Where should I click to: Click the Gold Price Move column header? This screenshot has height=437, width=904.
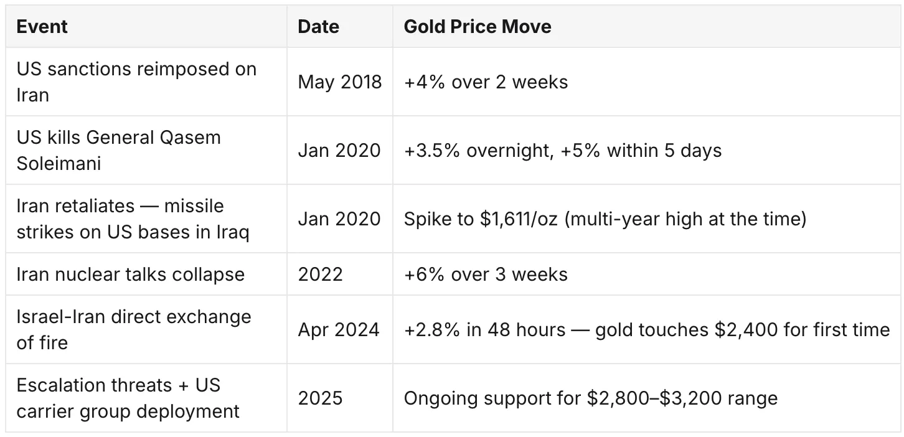click(646, 27)
